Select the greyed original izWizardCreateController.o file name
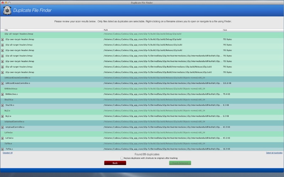Viewport: 284px width, 177px height. click(x=17, y=78)
